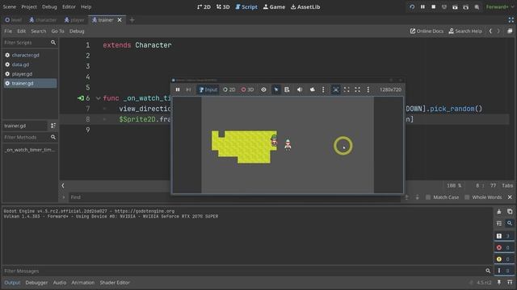Collapse the function at line 6

coord(98,98)
